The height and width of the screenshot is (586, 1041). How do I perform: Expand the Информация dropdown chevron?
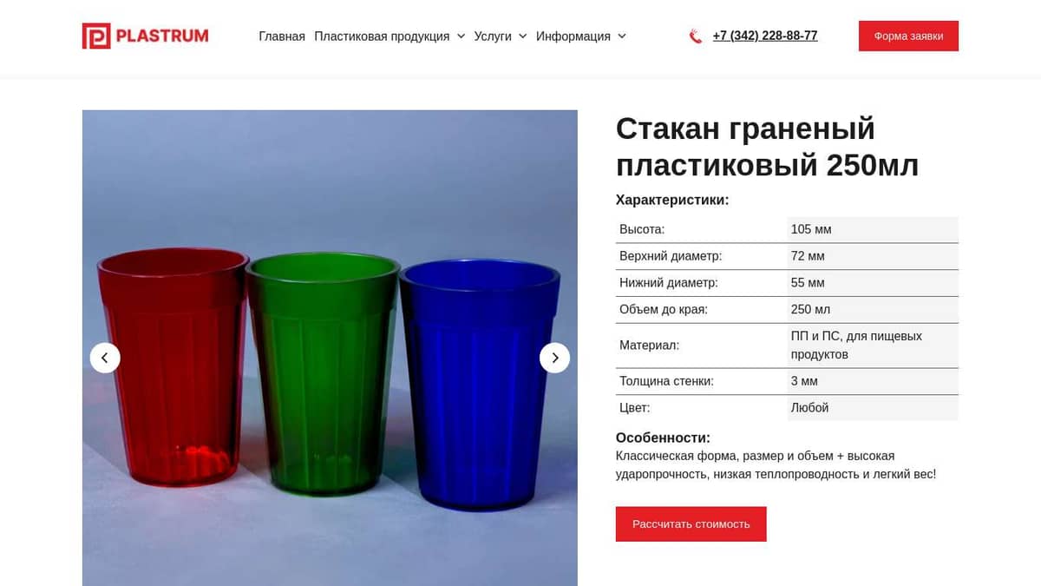[621, 36]
